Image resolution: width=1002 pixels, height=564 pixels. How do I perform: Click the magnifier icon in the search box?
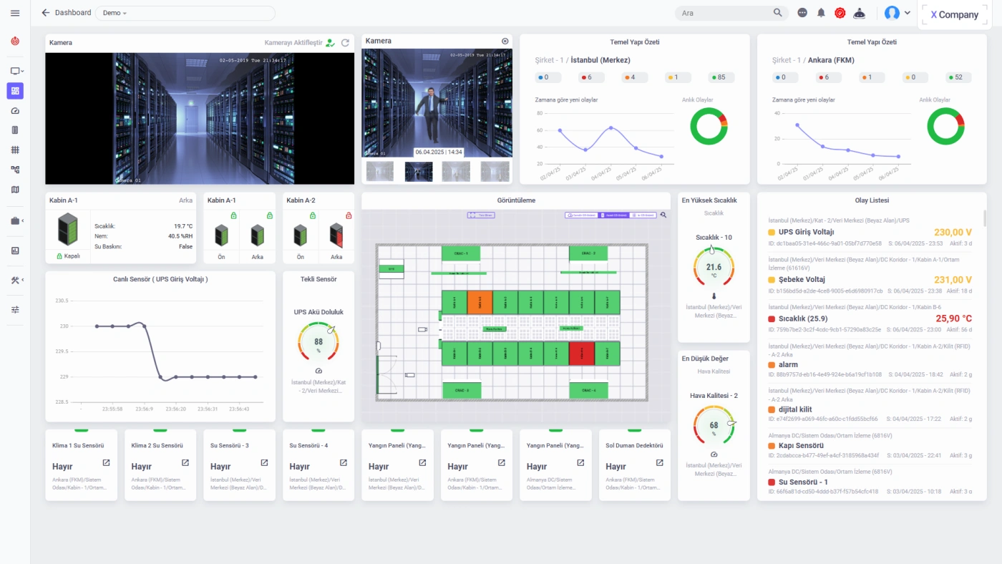778,13
